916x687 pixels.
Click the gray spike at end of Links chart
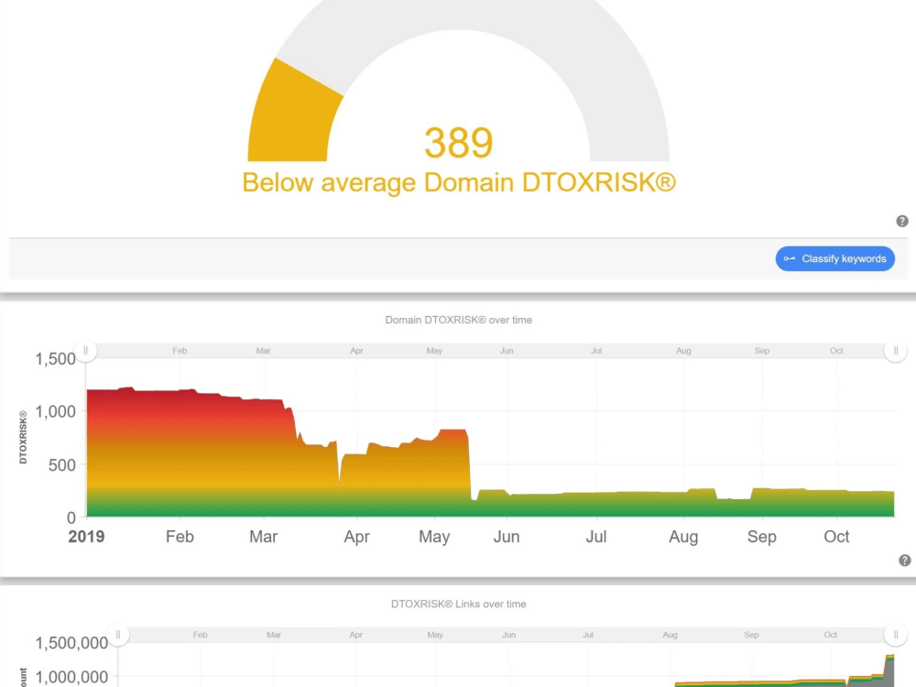pyautogui.click(x=889, y=671)
